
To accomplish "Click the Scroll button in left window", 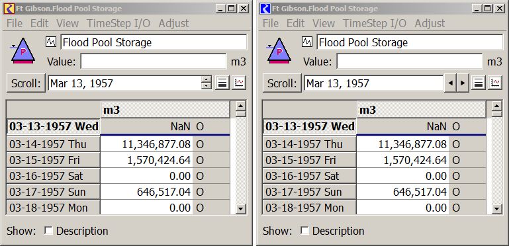I will (x=26, y=83).
